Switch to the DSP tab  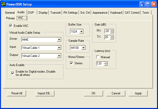click(31, 12)
